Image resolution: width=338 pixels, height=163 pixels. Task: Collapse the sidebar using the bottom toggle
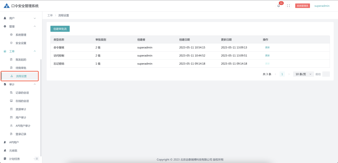[x=37, y=159]
